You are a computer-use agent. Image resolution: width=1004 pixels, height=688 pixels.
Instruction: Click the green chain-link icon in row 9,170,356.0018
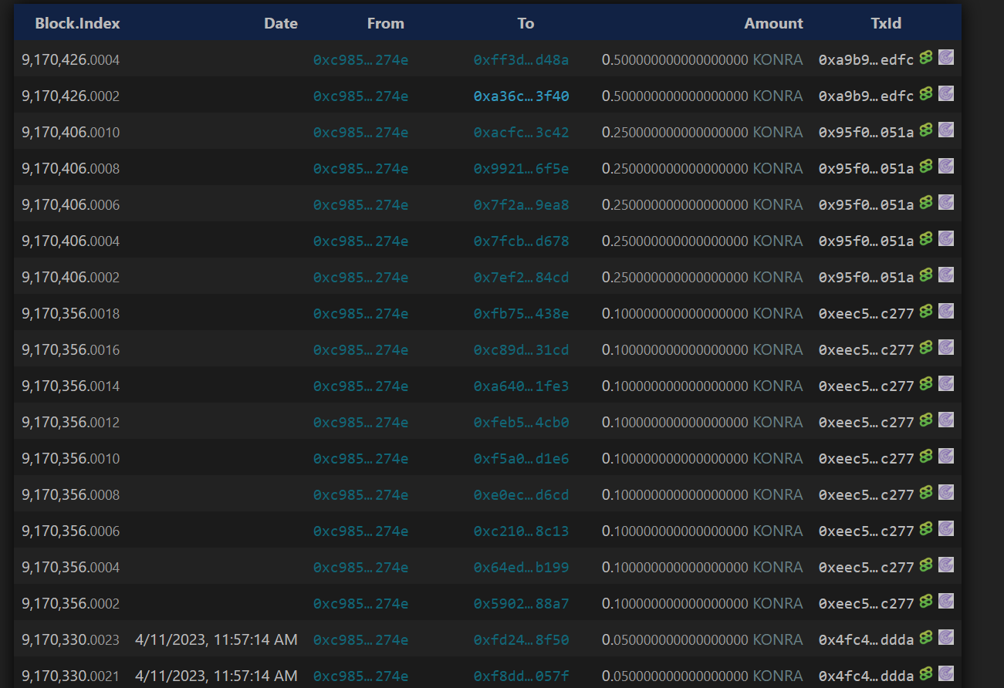pos(926,312)
